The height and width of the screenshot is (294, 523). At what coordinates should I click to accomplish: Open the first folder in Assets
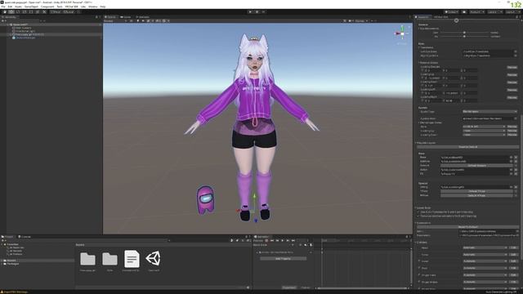[87, 259]
